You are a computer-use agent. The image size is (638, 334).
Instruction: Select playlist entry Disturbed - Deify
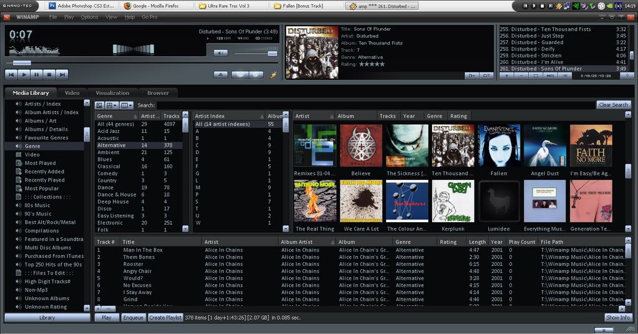[x=563, y=49]
